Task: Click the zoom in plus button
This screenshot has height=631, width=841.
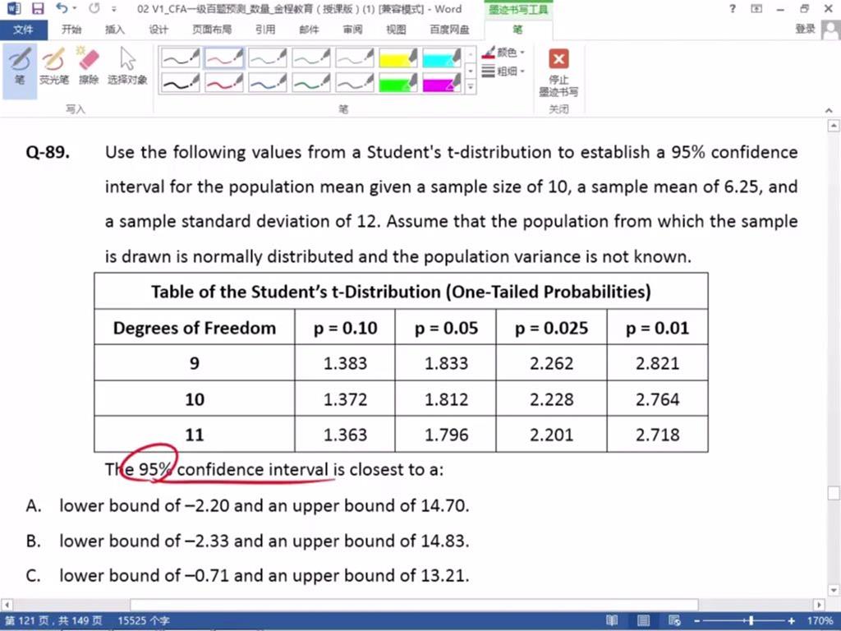Action: [x=791, y=620]
